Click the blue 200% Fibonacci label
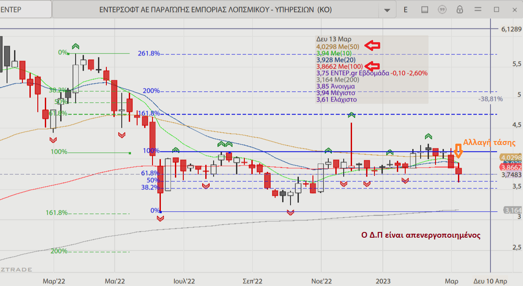Screen dimensions: 523x286 (152, 91)
